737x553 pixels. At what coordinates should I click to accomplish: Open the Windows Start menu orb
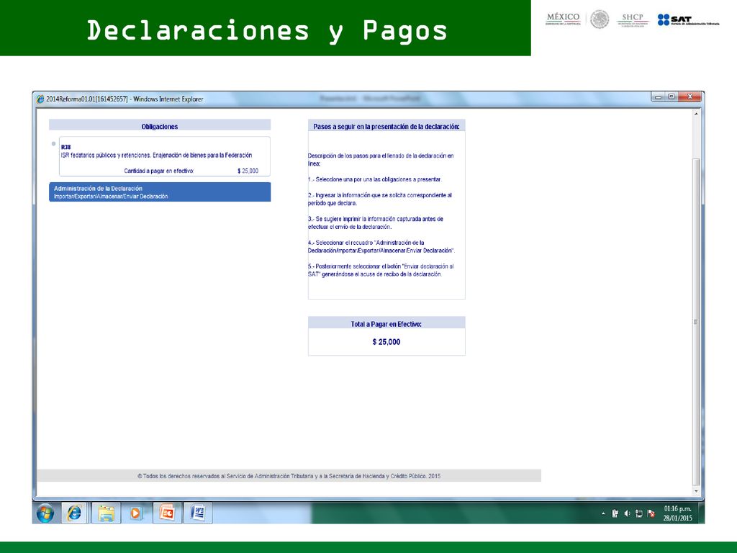pos(45,513)
